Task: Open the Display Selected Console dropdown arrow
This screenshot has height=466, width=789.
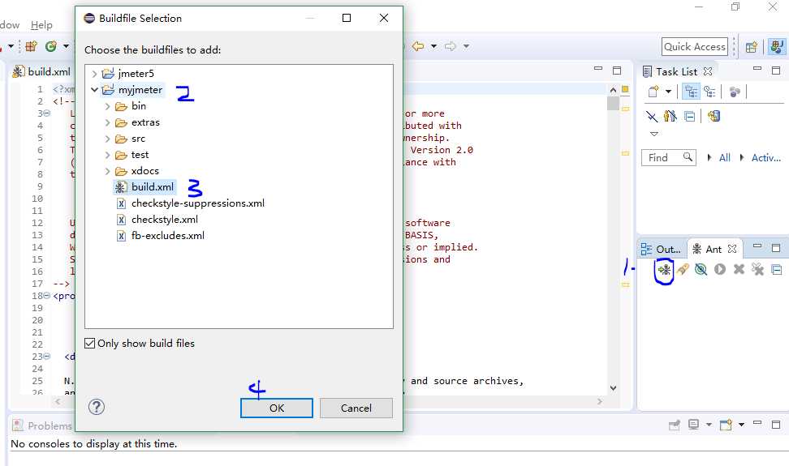Action: [709, 425]
